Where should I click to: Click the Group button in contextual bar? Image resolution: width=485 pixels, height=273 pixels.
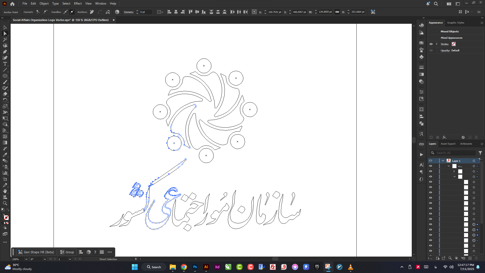67,252
